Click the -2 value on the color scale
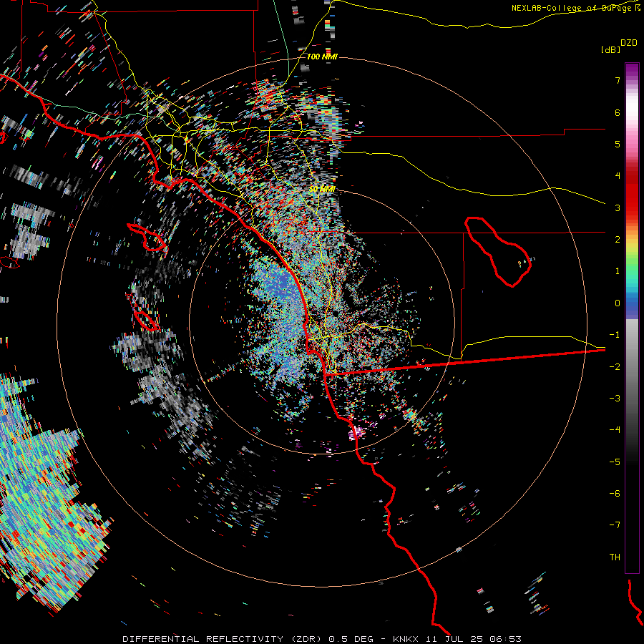 (x=615, y=367)
